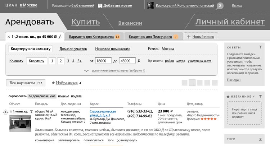Star the 1-комн. кв. listing
This screenshot has height=146, width=270.
[11, 112]
